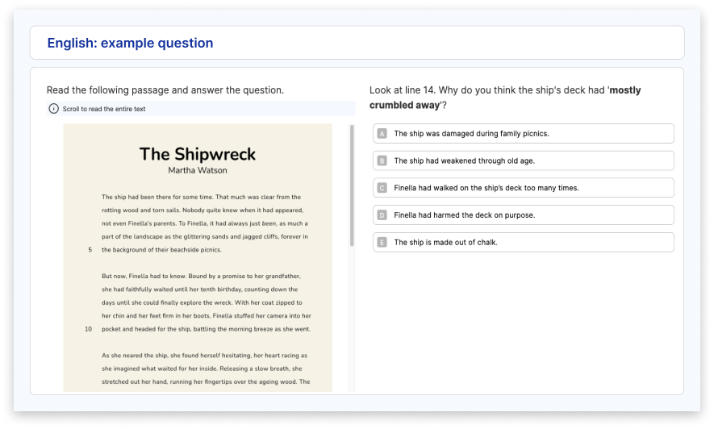Click the 'English: example question' heading
Image resolution: width=714 pixels, height=429 pixels.
(130, 43)
